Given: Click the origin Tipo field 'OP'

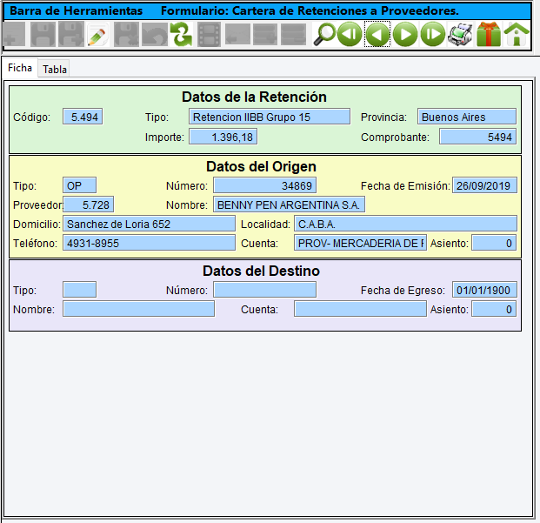Looking at the screenshot, I should 79,185.
